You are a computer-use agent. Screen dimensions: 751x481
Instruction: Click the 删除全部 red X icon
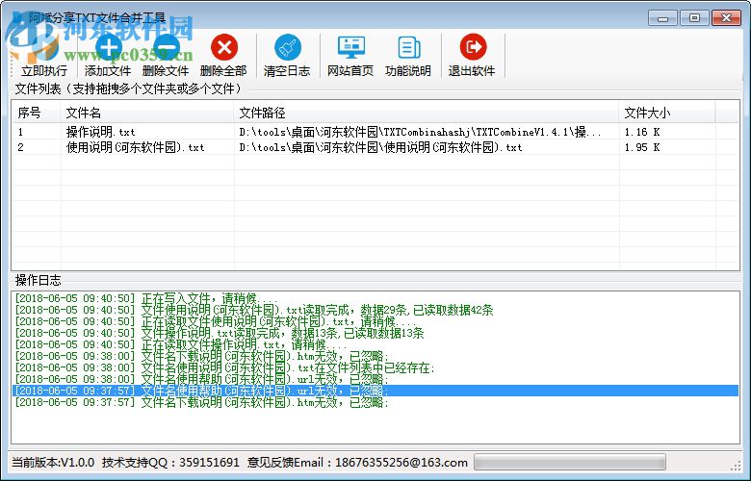(x=223, y=47)
